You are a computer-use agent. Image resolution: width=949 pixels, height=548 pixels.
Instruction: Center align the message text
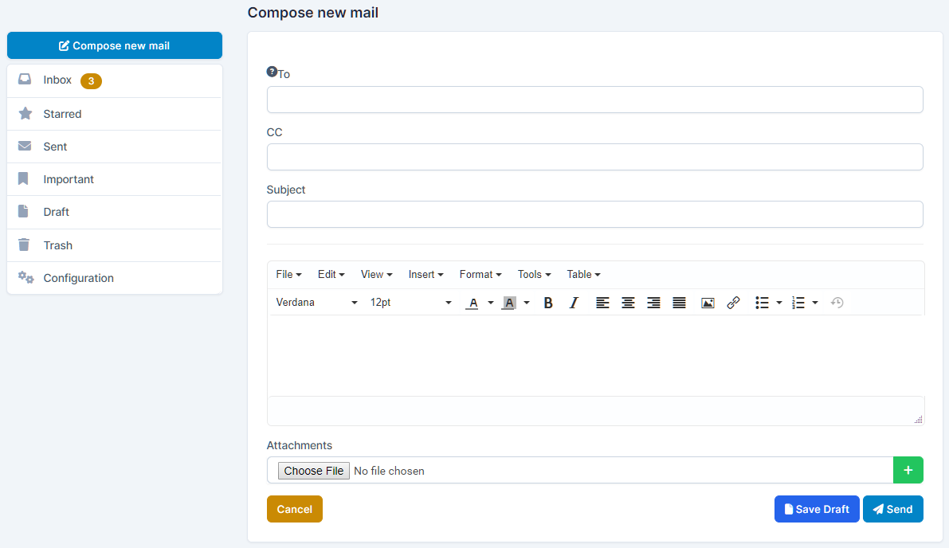click(628, 303)
